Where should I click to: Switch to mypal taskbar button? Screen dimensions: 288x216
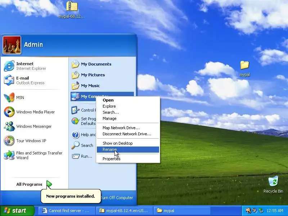tap(182, 211)
